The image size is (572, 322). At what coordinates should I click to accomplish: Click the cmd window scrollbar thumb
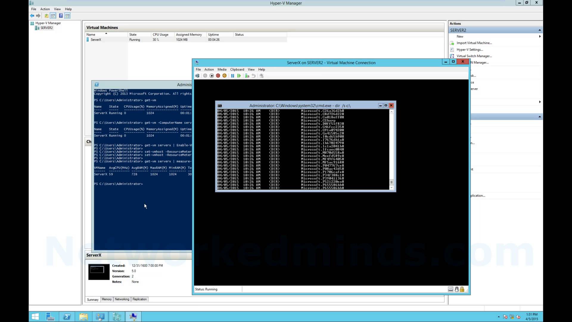391,182
